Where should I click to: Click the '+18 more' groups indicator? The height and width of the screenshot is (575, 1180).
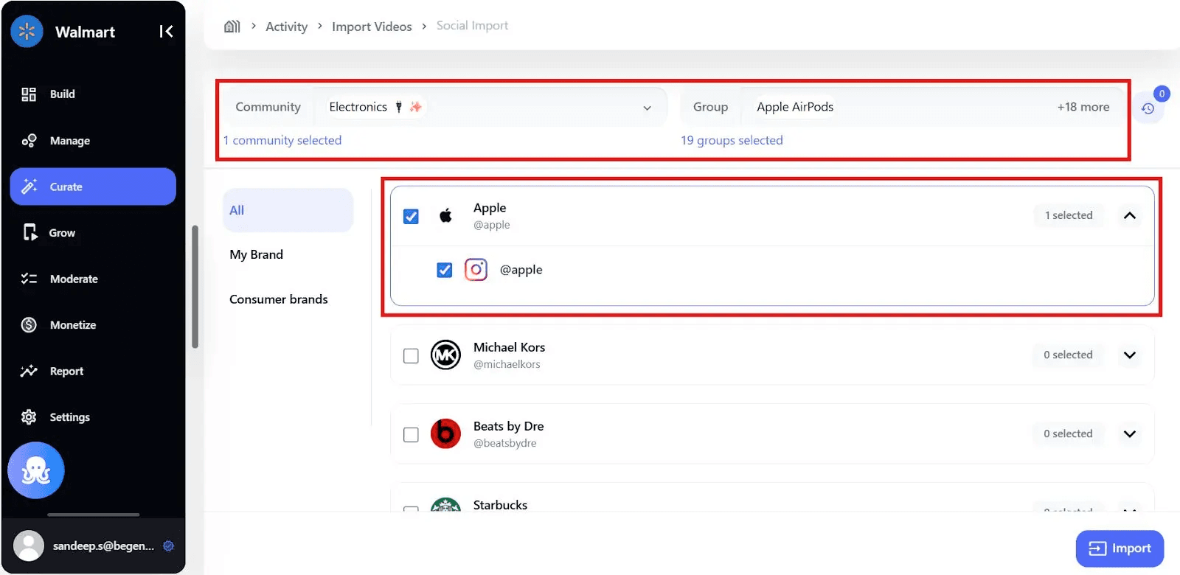[1083, 107]
